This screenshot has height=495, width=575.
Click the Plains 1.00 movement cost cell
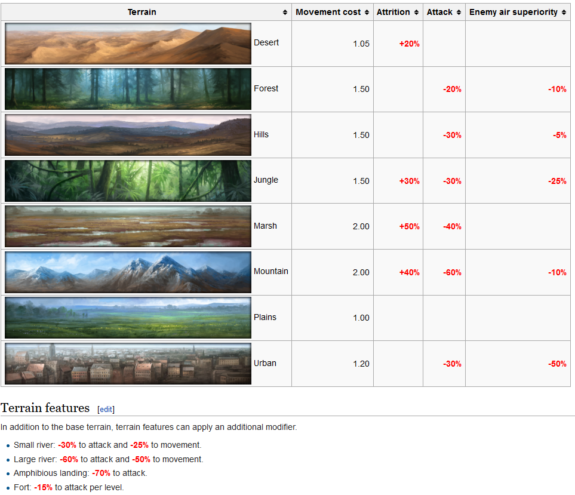click(x=361, y=318)
